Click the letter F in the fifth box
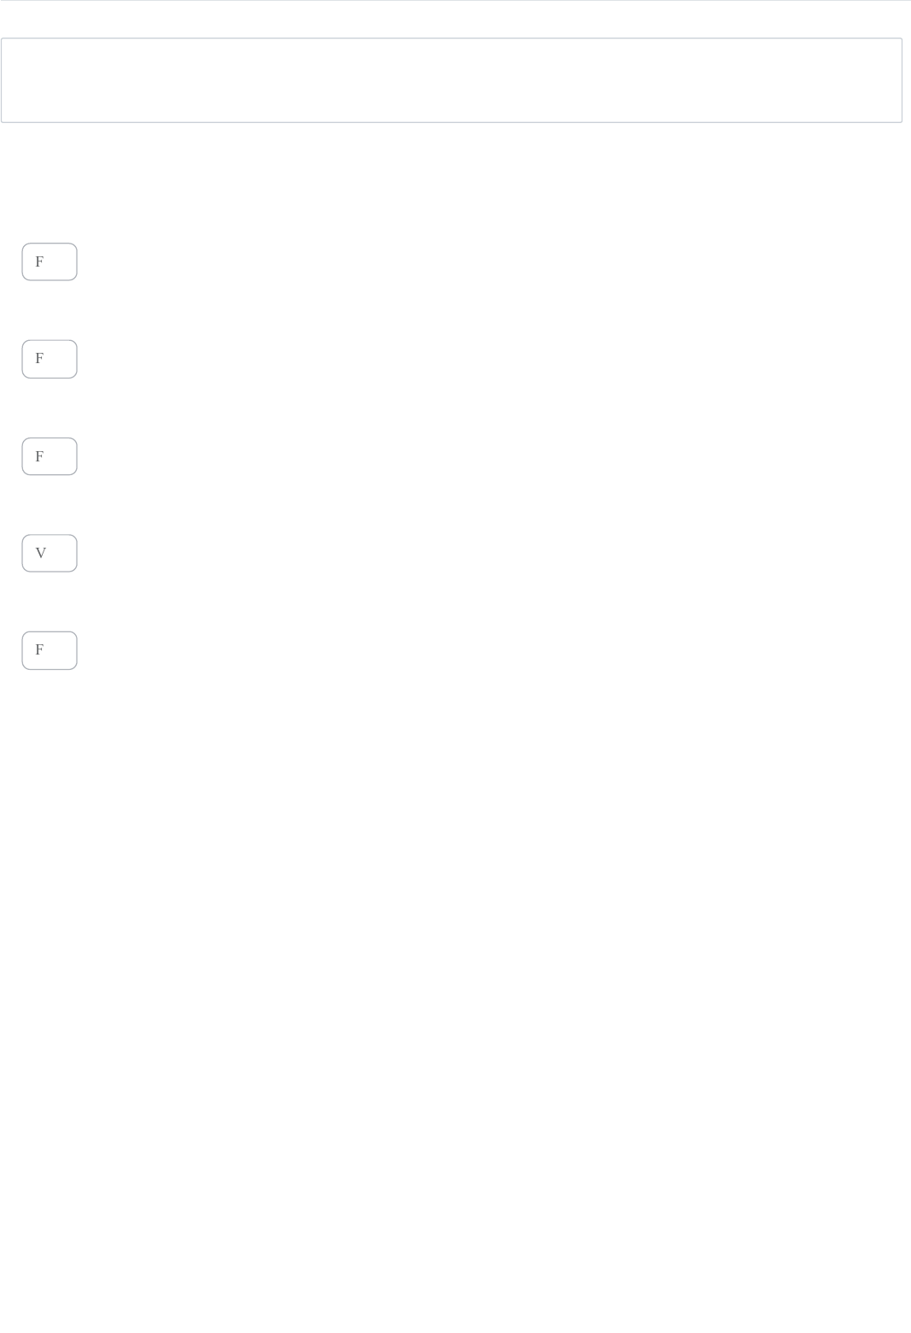Screen dimensions: 911x1333 point(39,649)
